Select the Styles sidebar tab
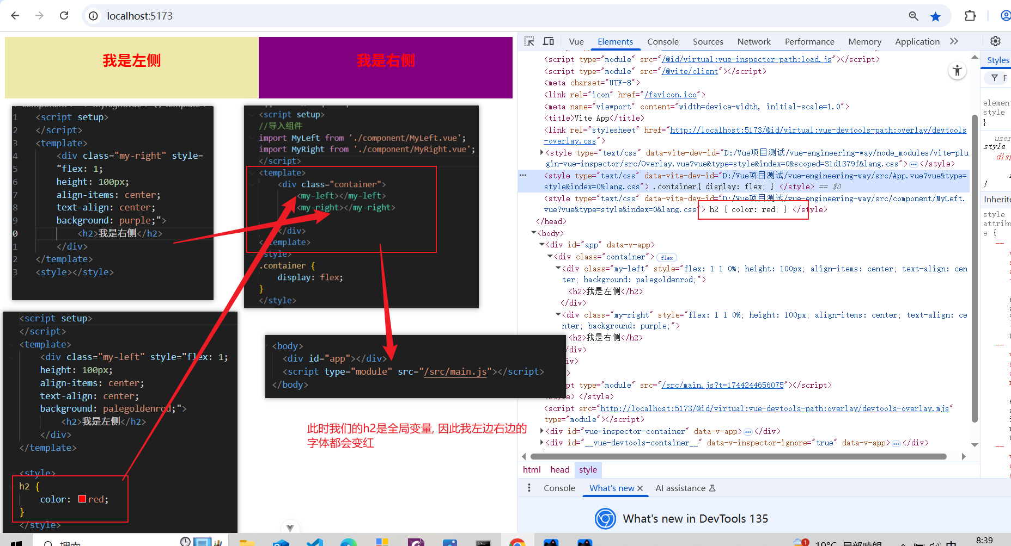 (997, 60)
